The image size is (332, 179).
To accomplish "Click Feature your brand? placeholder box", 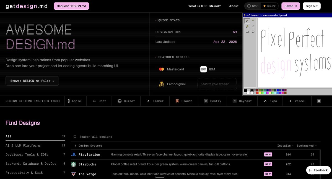I will (217, 84).
